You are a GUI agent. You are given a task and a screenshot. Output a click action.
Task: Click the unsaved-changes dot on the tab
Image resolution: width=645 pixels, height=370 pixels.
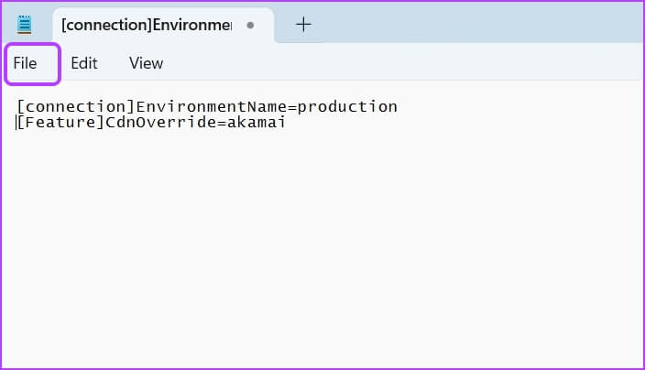pos(250,26)
